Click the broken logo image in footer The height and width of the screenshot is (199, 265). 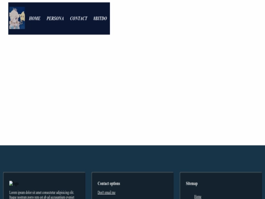coord(14,183)
